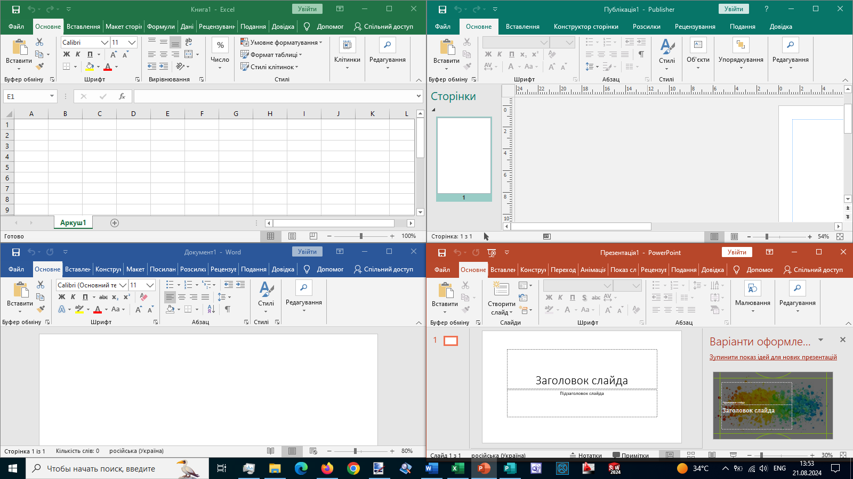Open Формат таблиці dropdown in Excel
This screenshot has width=853, height=479.
coord(271,54)
